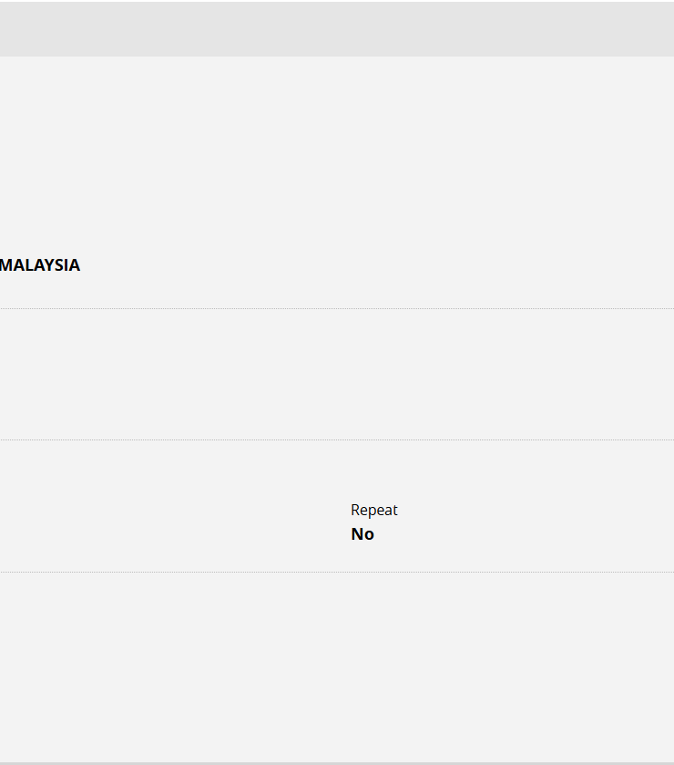Click the bold MALAYSIA text
This screenshot has height=765, width=674.
coord(40,265)
